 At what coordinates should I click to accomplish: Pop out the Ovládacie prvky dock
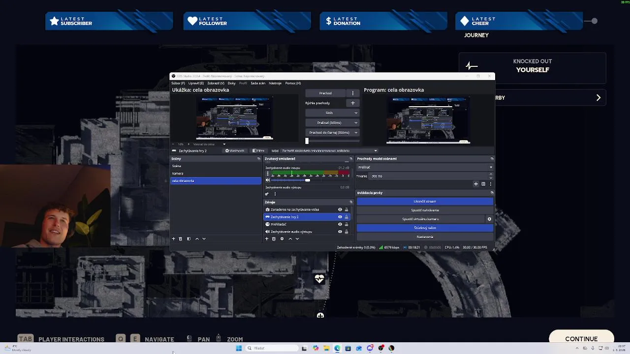click(492, 193)
